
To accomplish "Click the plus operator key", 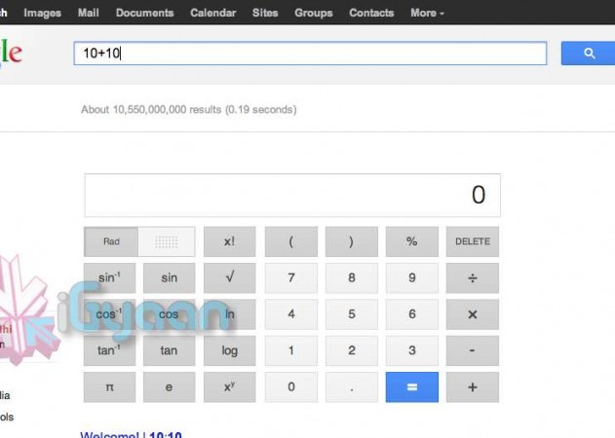I will coord(472,386).
